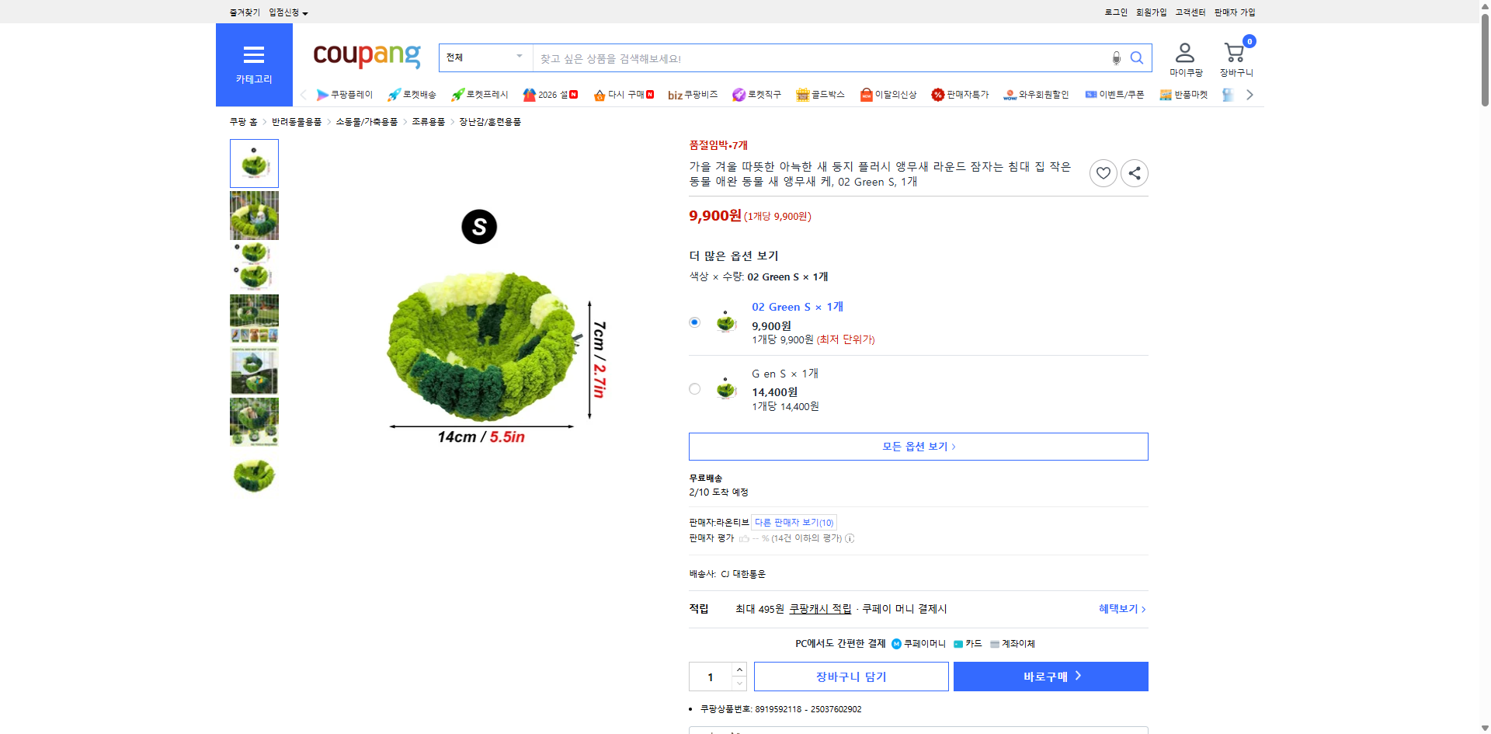The height and width of the screenshot is (734, 1491).
Task: Open the share dialog with share icon
Action: click(x=1134, y=172)
